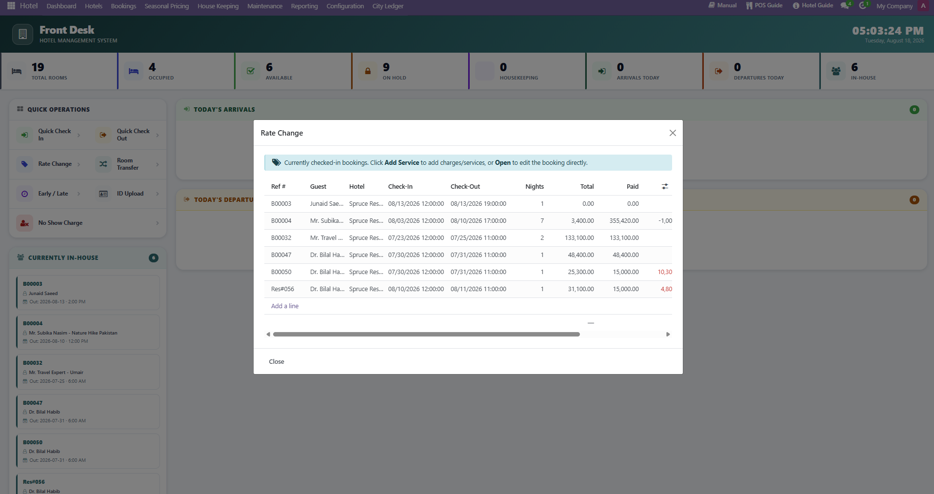Click the Available checkmark icon

251,71
